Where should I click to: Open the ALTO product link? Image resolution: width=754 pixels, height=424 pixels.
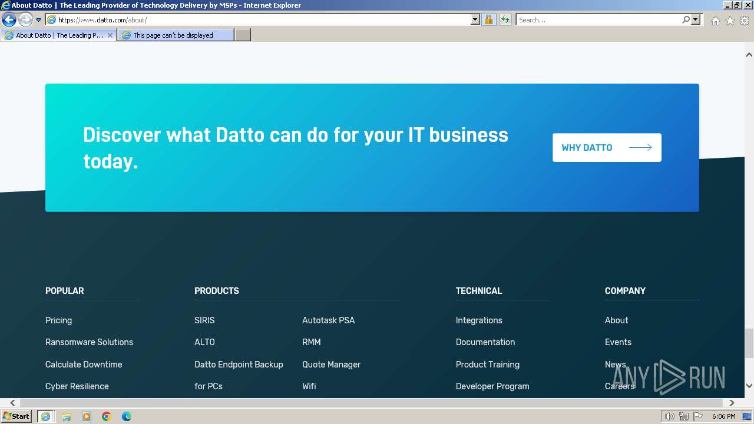(204, 342)
